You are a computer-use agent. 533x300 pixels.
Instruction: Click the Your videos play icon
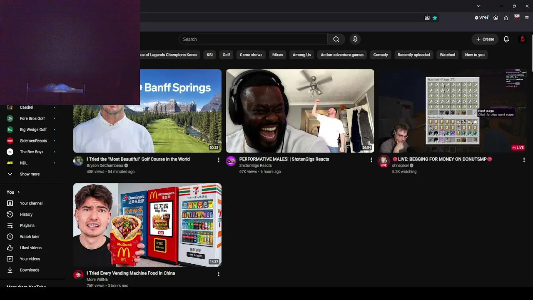click(10, 259)
